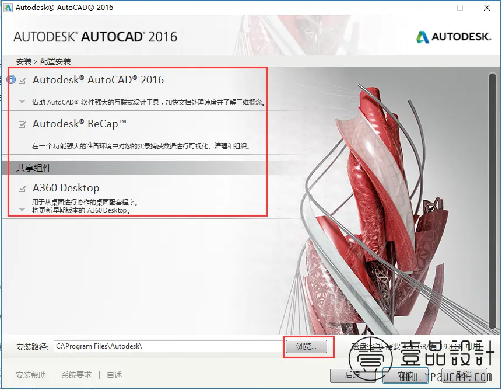Click the text 用于从桌面进行协作的桌面配套程序
Image resolution: width=502 pixels, height=390 pixels.
(85, 202)
